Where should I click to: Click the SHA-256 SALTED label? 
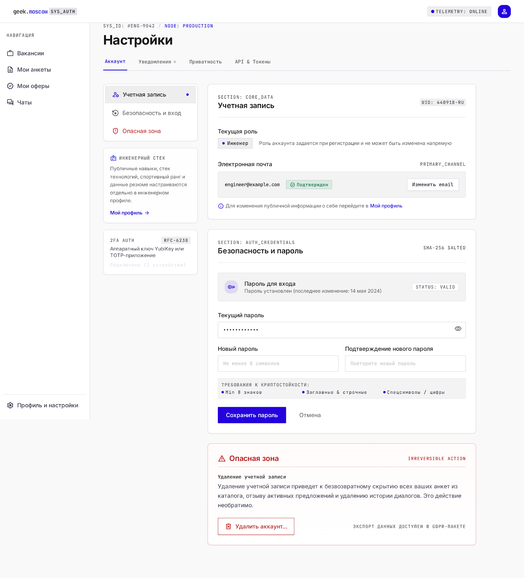point(444,248)
